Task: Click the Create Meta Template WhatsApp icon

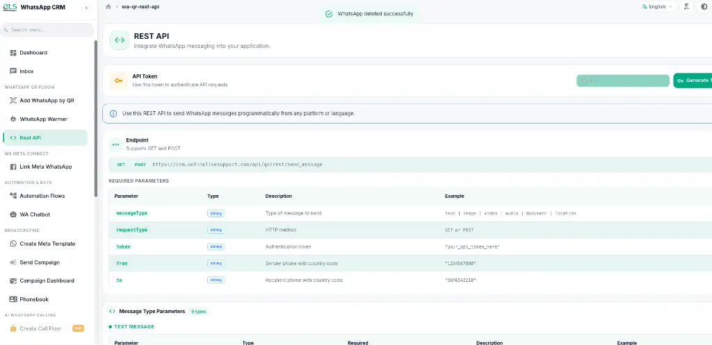Action: [x=13, y=244]
